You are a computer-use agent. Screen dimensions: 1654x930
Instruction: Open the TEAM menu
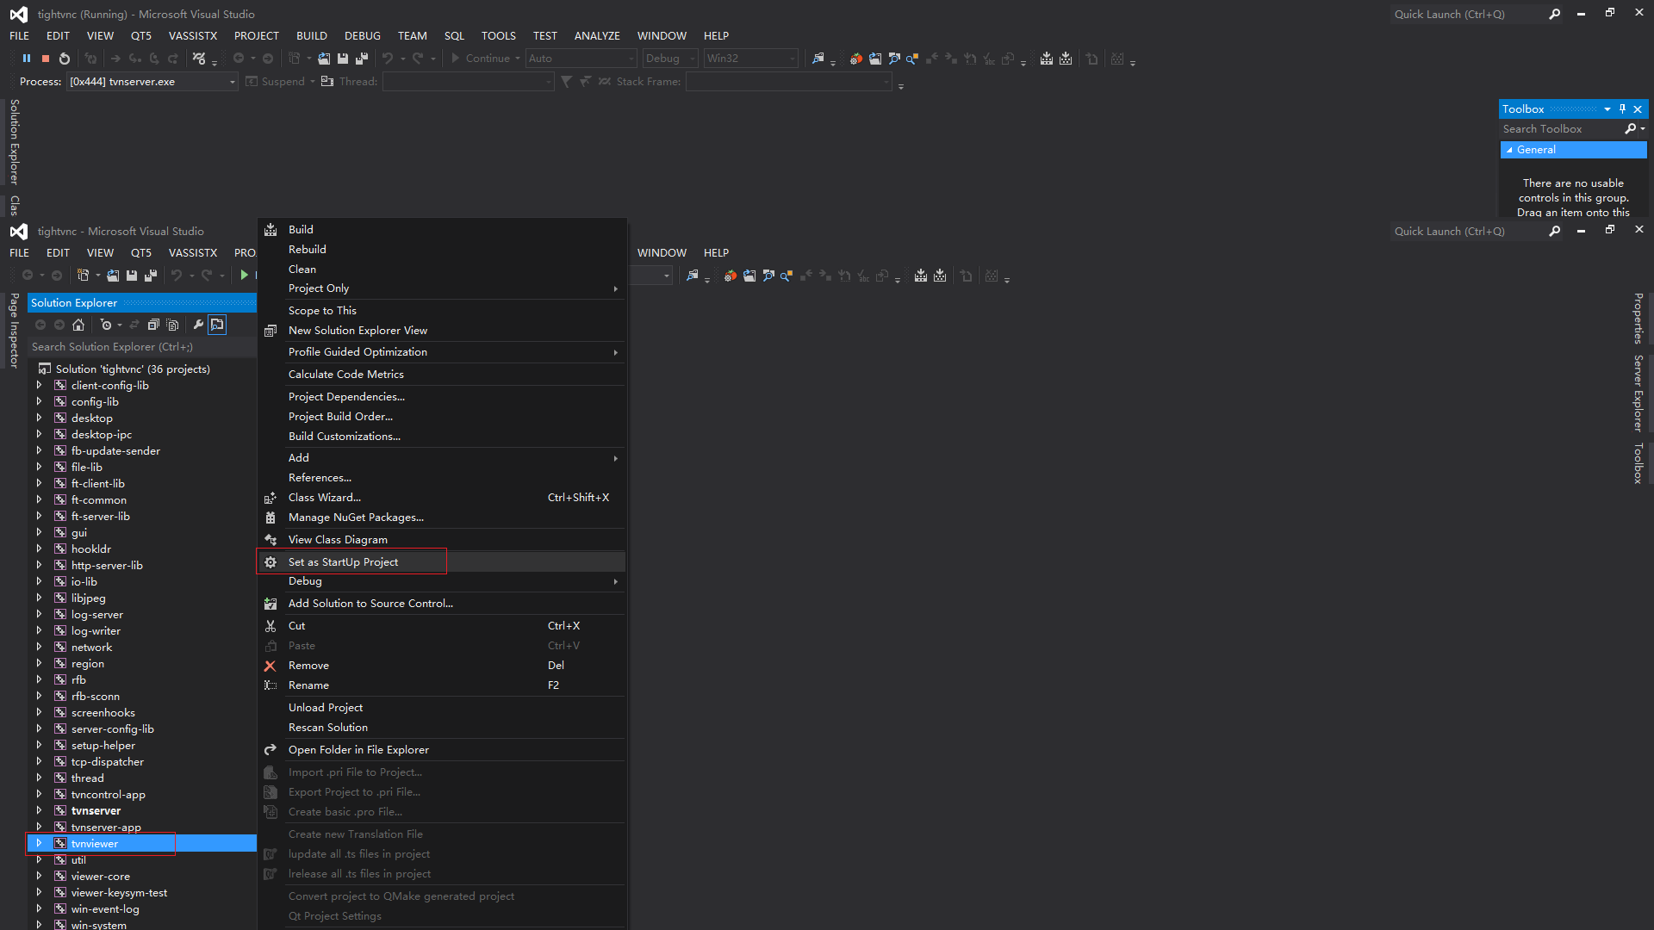412,35
